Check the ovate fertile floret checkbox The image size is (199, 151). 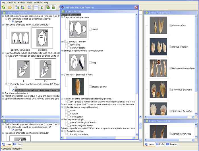point(69,110)
